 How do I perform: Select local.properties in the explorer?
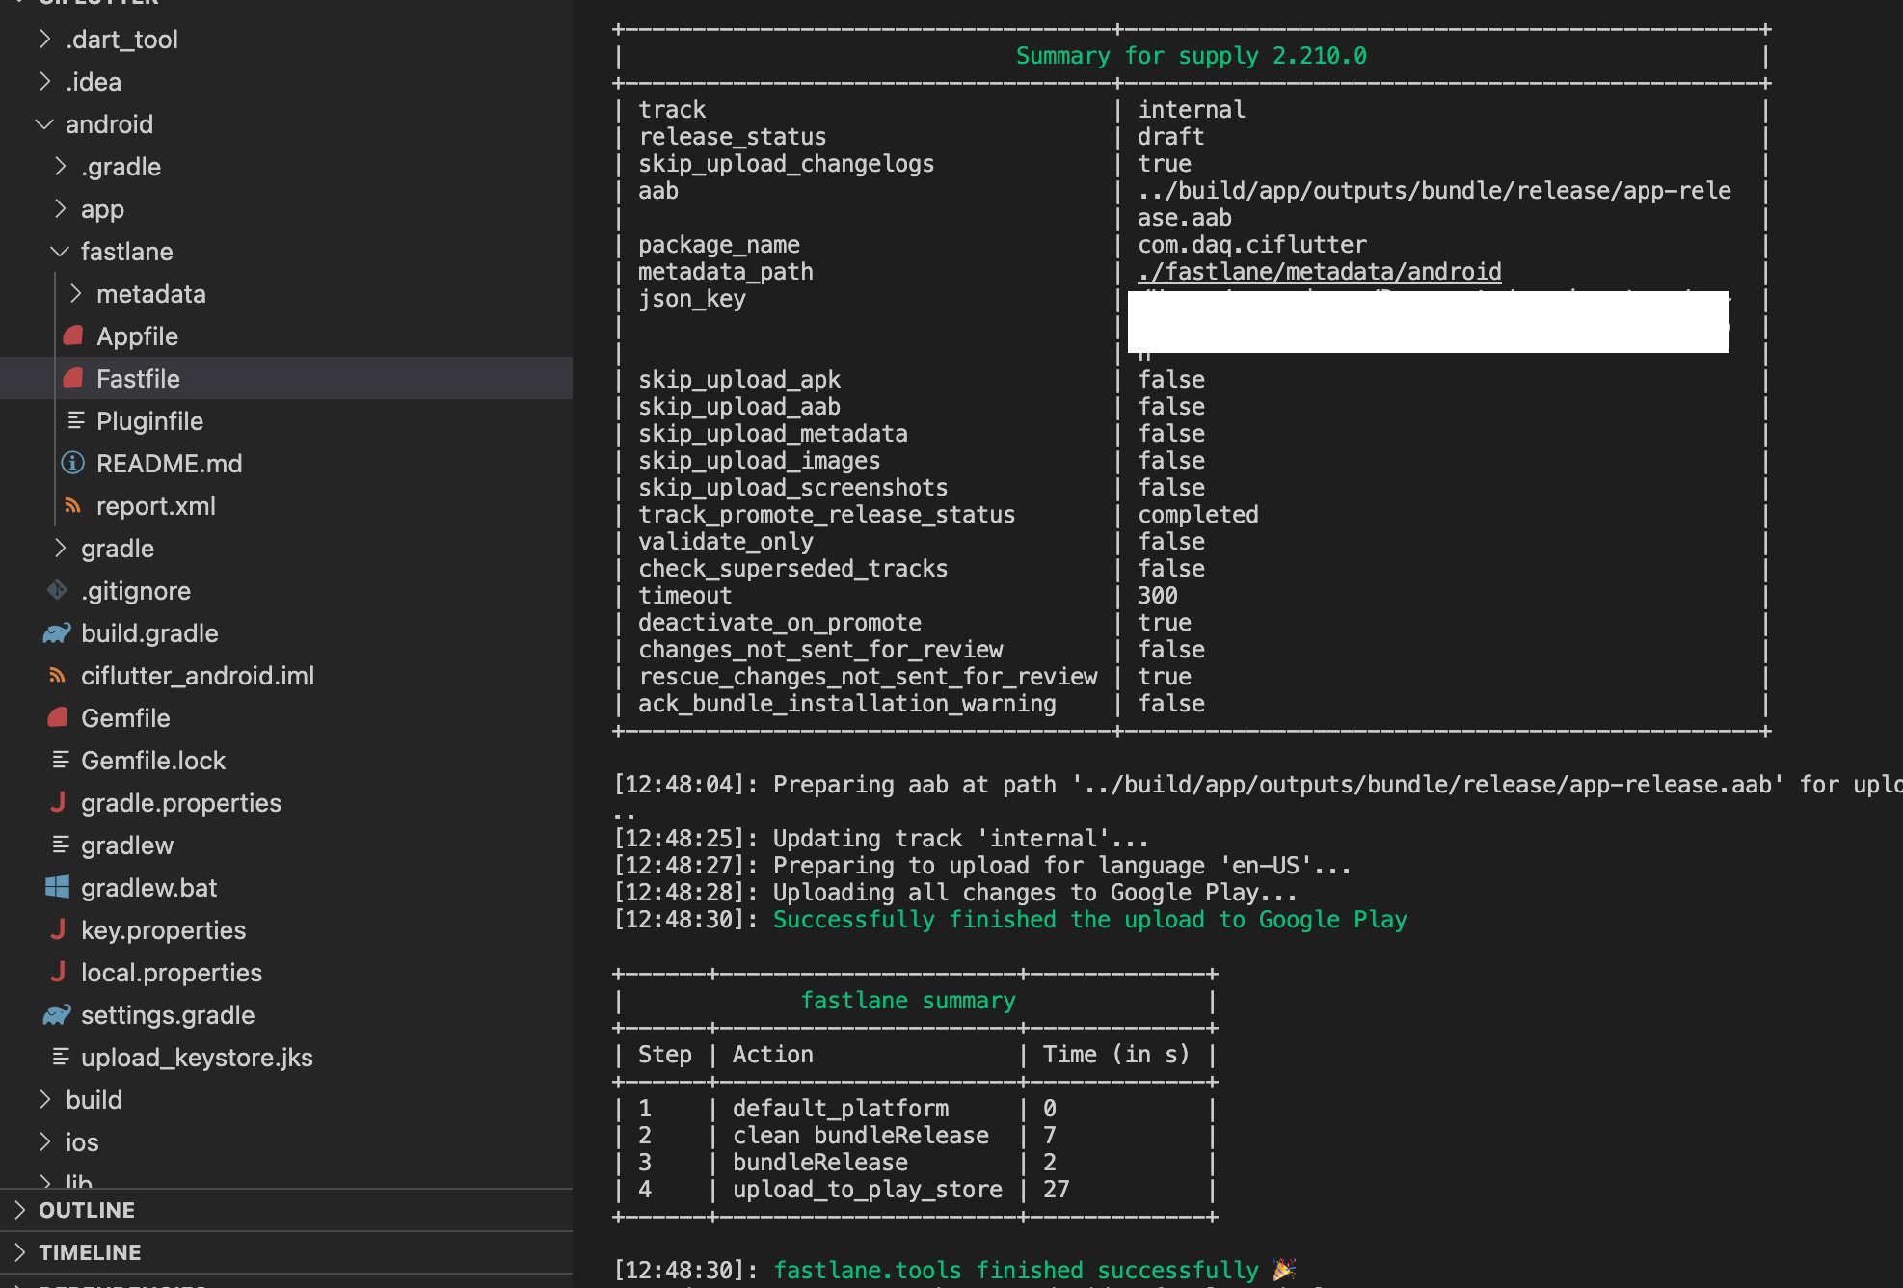[x=172, y=972]
